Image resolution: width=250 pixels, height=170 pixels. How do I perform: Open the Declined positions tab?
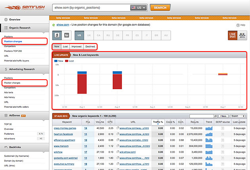tap(90, 46)
